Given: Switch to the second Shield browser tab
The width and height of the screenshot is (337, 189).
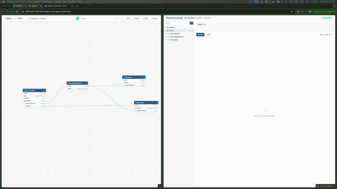Looking at the screenshot, I should click(35, 6).
